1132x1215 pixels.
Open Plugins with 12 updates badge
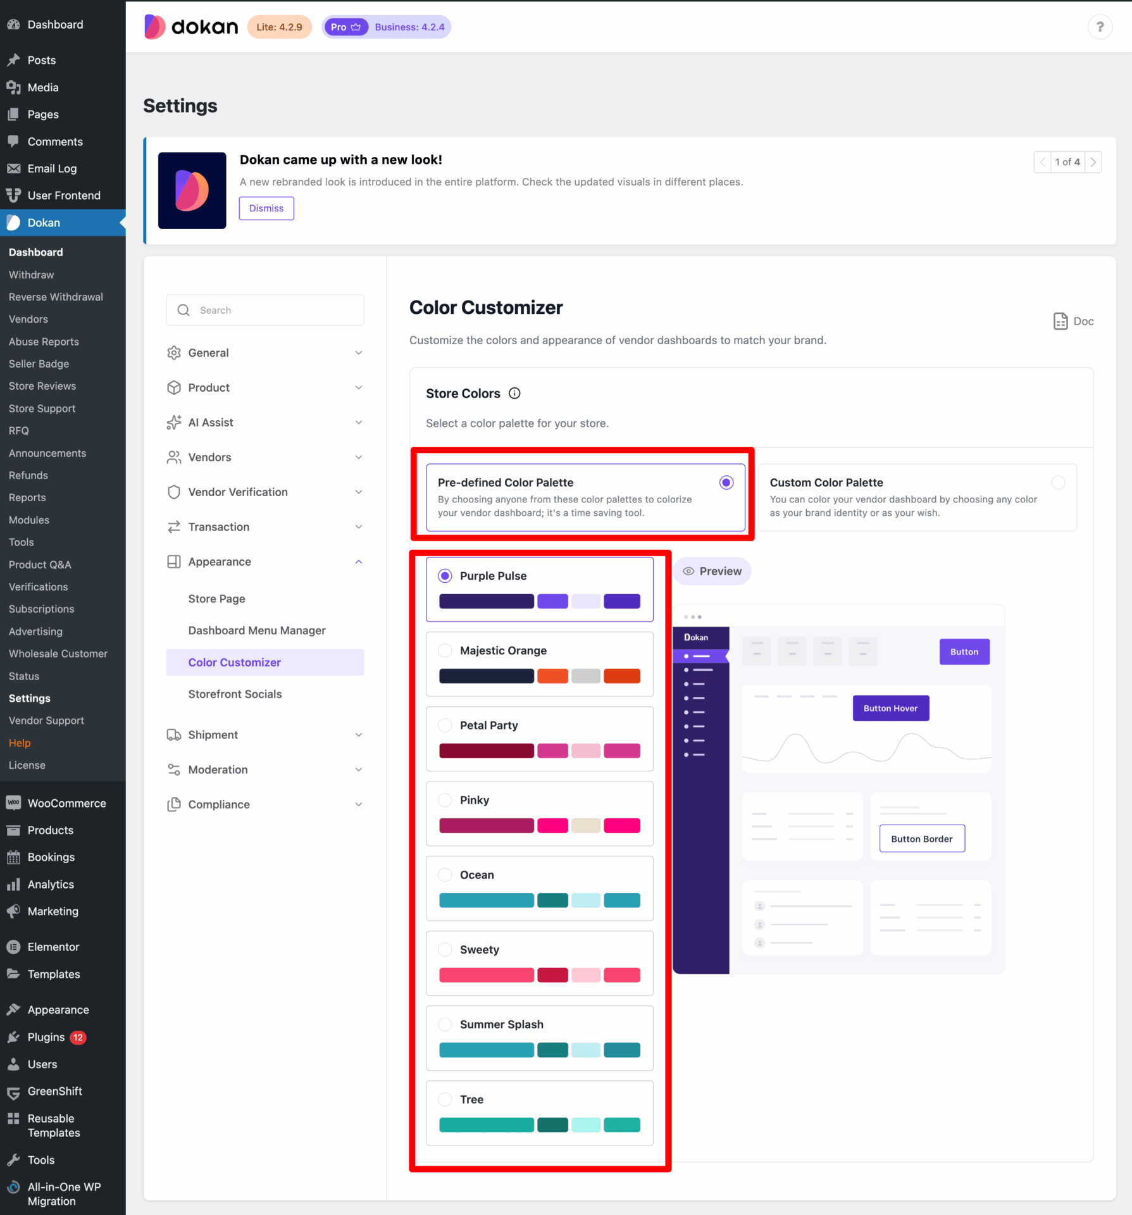(46, 1037)
